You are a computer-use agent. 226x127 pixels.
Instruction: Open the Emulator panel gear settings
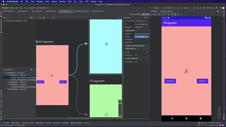click(x=218, y=11)
